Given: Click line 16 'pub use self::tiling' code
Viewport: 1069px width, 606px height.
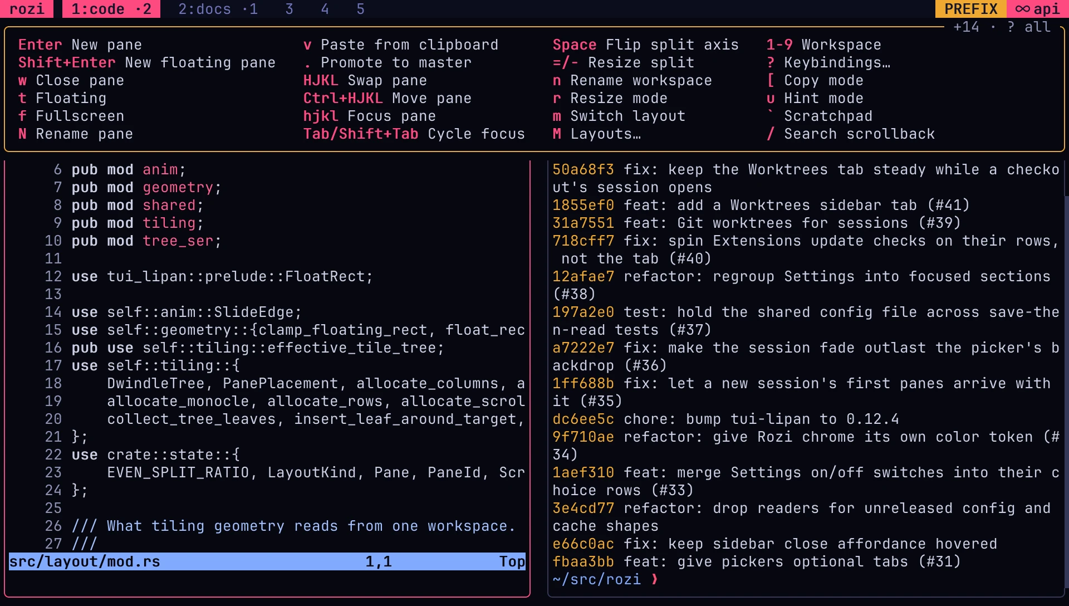Looking at the screenshot, I should 258,348.
